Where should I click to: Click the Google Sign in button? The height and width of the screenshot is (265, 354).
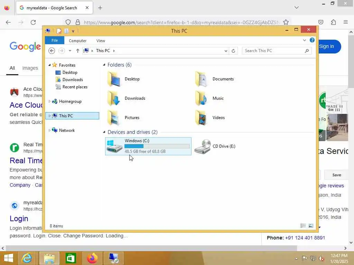pos(329,47)
